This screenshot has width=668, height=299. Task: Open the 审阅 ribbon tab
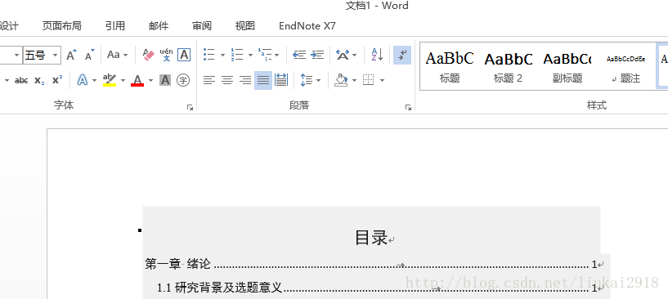pyautogui.click(x=202, y=26)
